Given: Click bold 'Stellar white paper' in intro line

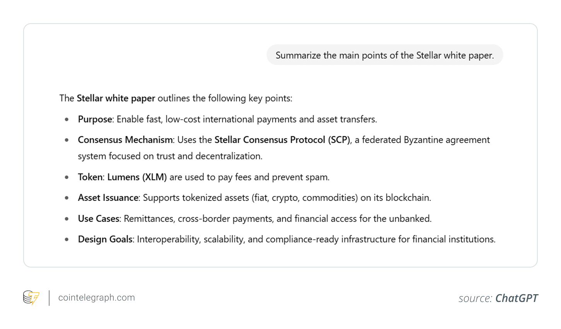Looking at the screenshot, I should point(116,98).
